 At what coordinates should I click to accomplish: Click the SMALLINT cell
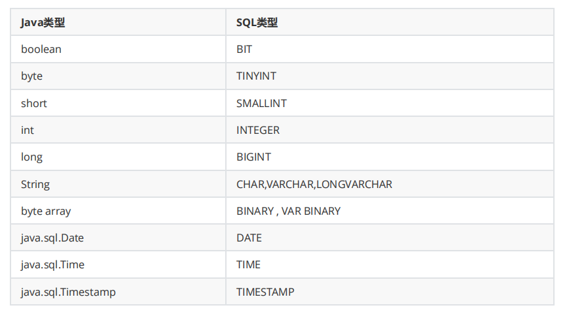click(261, 103)
